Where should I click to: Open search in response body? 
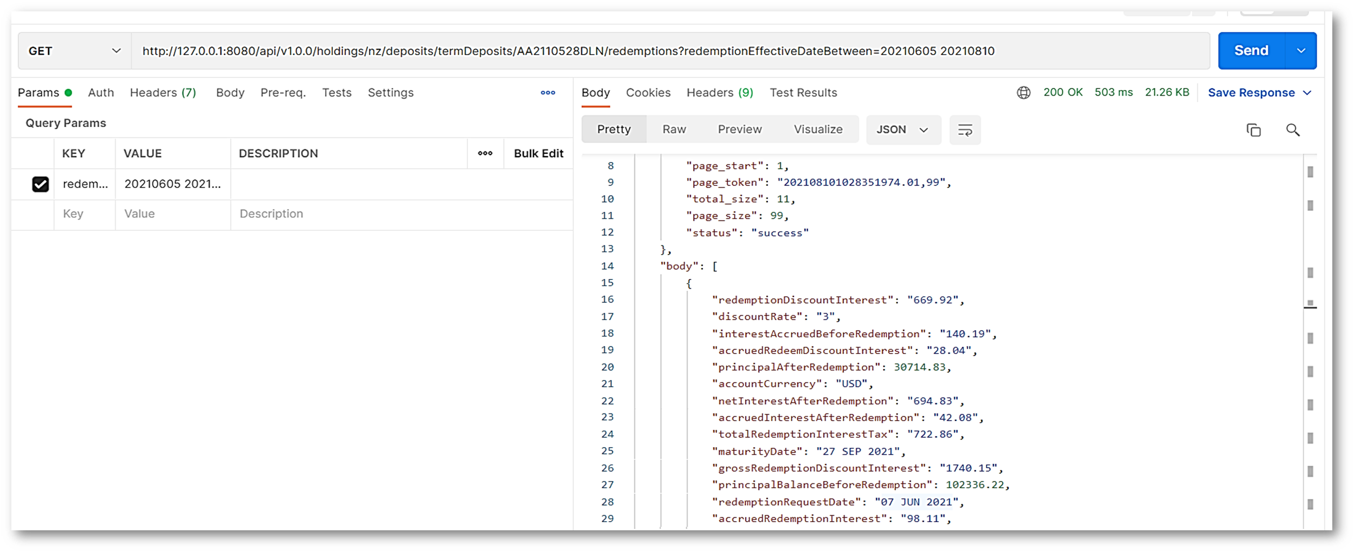[x=1292, y=130]
